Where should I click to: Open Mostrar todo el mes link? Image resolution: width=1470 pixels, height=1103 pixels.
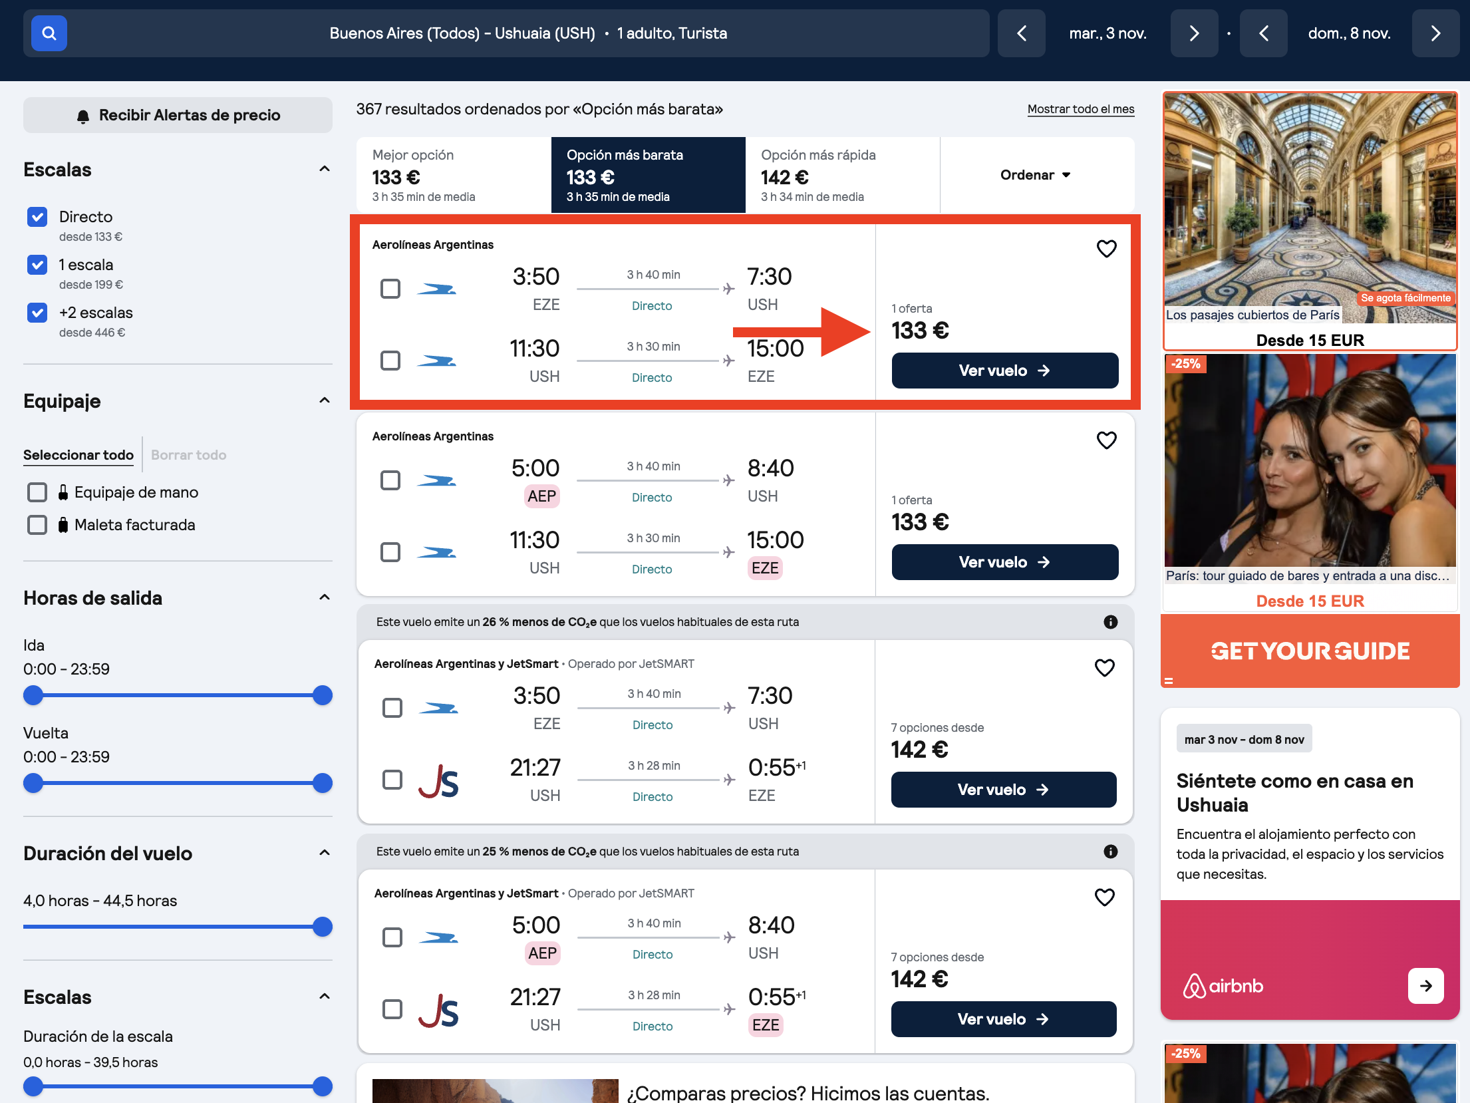click(x=1081, y=109)
